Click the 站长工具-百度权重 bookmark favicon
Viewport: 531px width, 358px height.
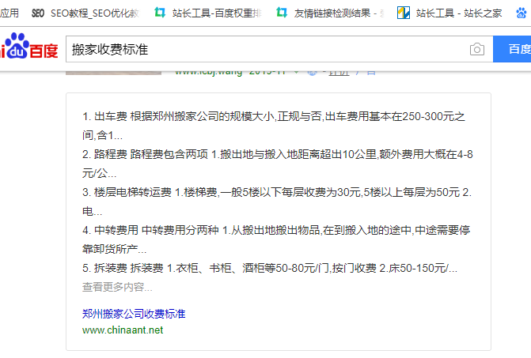[160, 13]
